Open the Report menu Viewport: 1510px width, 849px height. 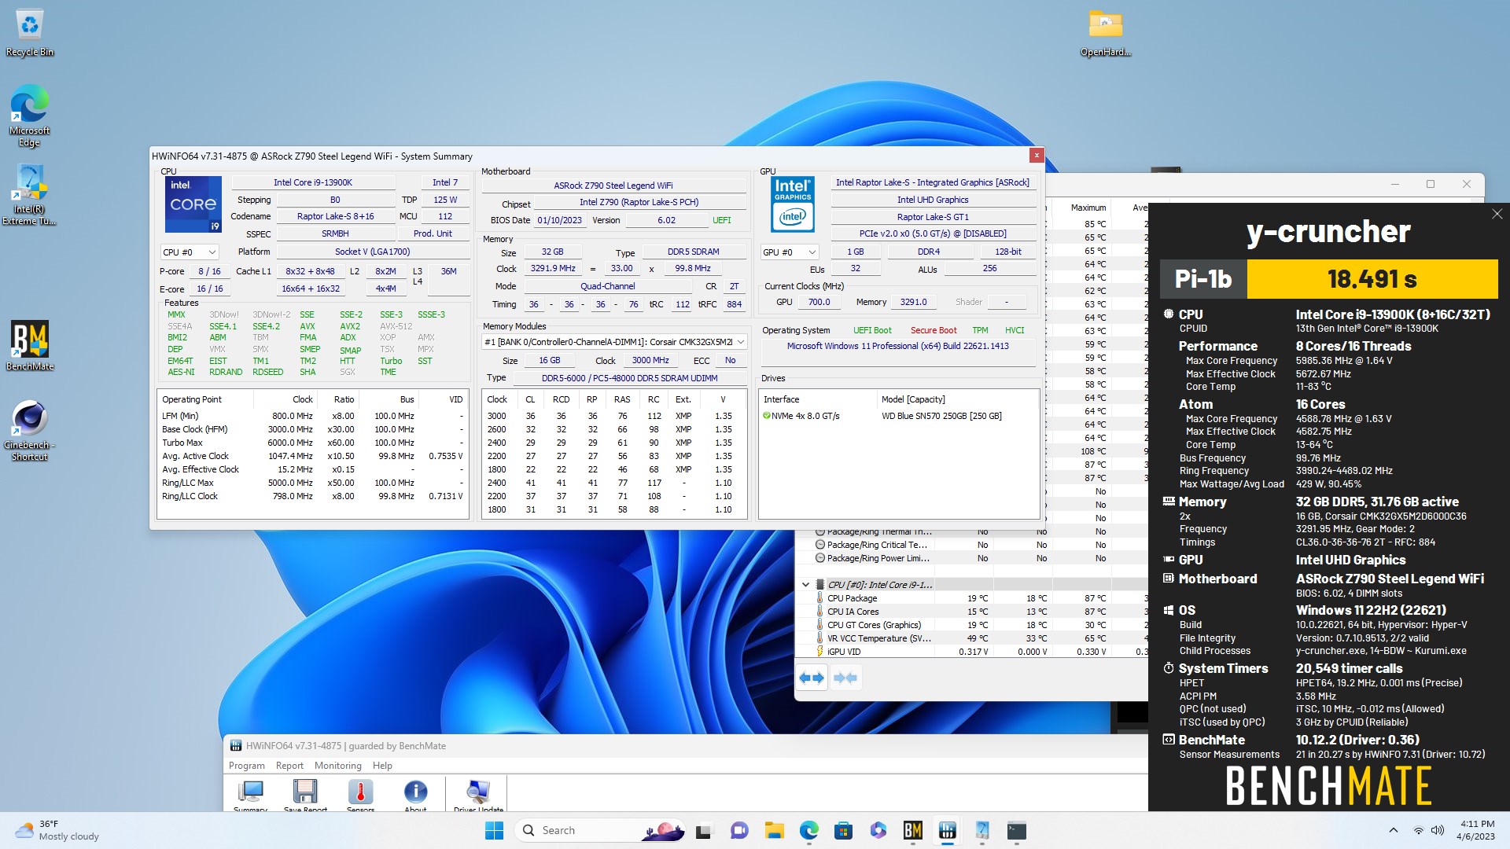click(x=289, y=766)
